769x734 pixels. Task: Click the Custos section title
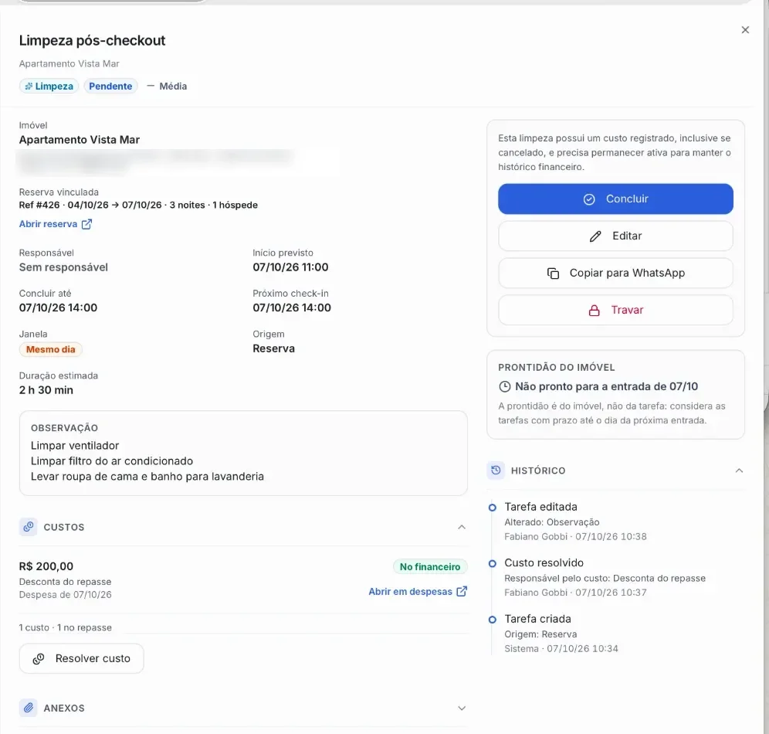[x=64, y=527]
